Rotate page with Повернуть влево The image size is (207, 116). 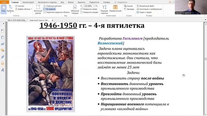point(89,9)
